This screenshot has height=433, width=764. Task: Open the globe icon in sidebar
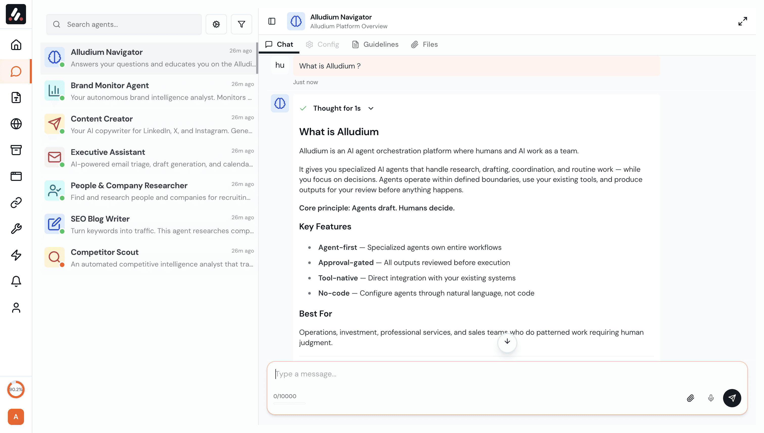click(16, 124)
